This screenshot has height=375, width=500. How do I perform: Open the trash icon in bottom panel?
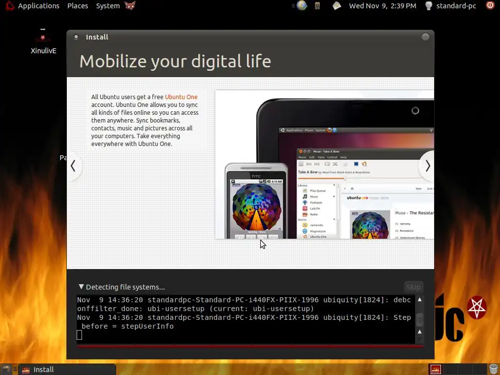493,369
